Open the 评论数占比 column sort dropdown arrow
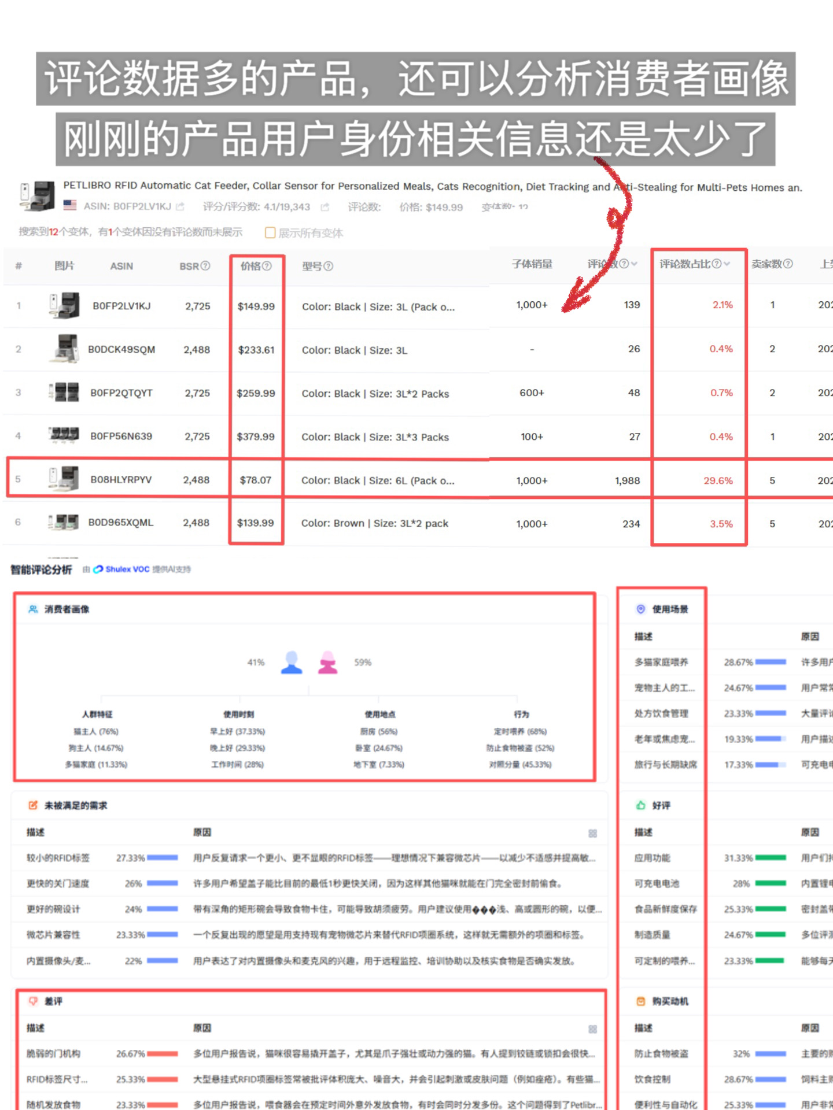The height and width of the screenshot is (1110, 833). 727,264
